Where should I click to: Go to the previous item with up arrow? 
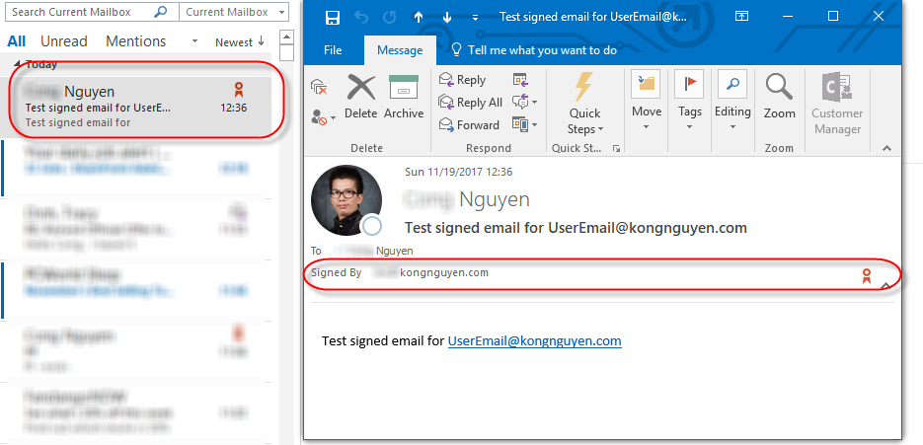pos(419,17)
